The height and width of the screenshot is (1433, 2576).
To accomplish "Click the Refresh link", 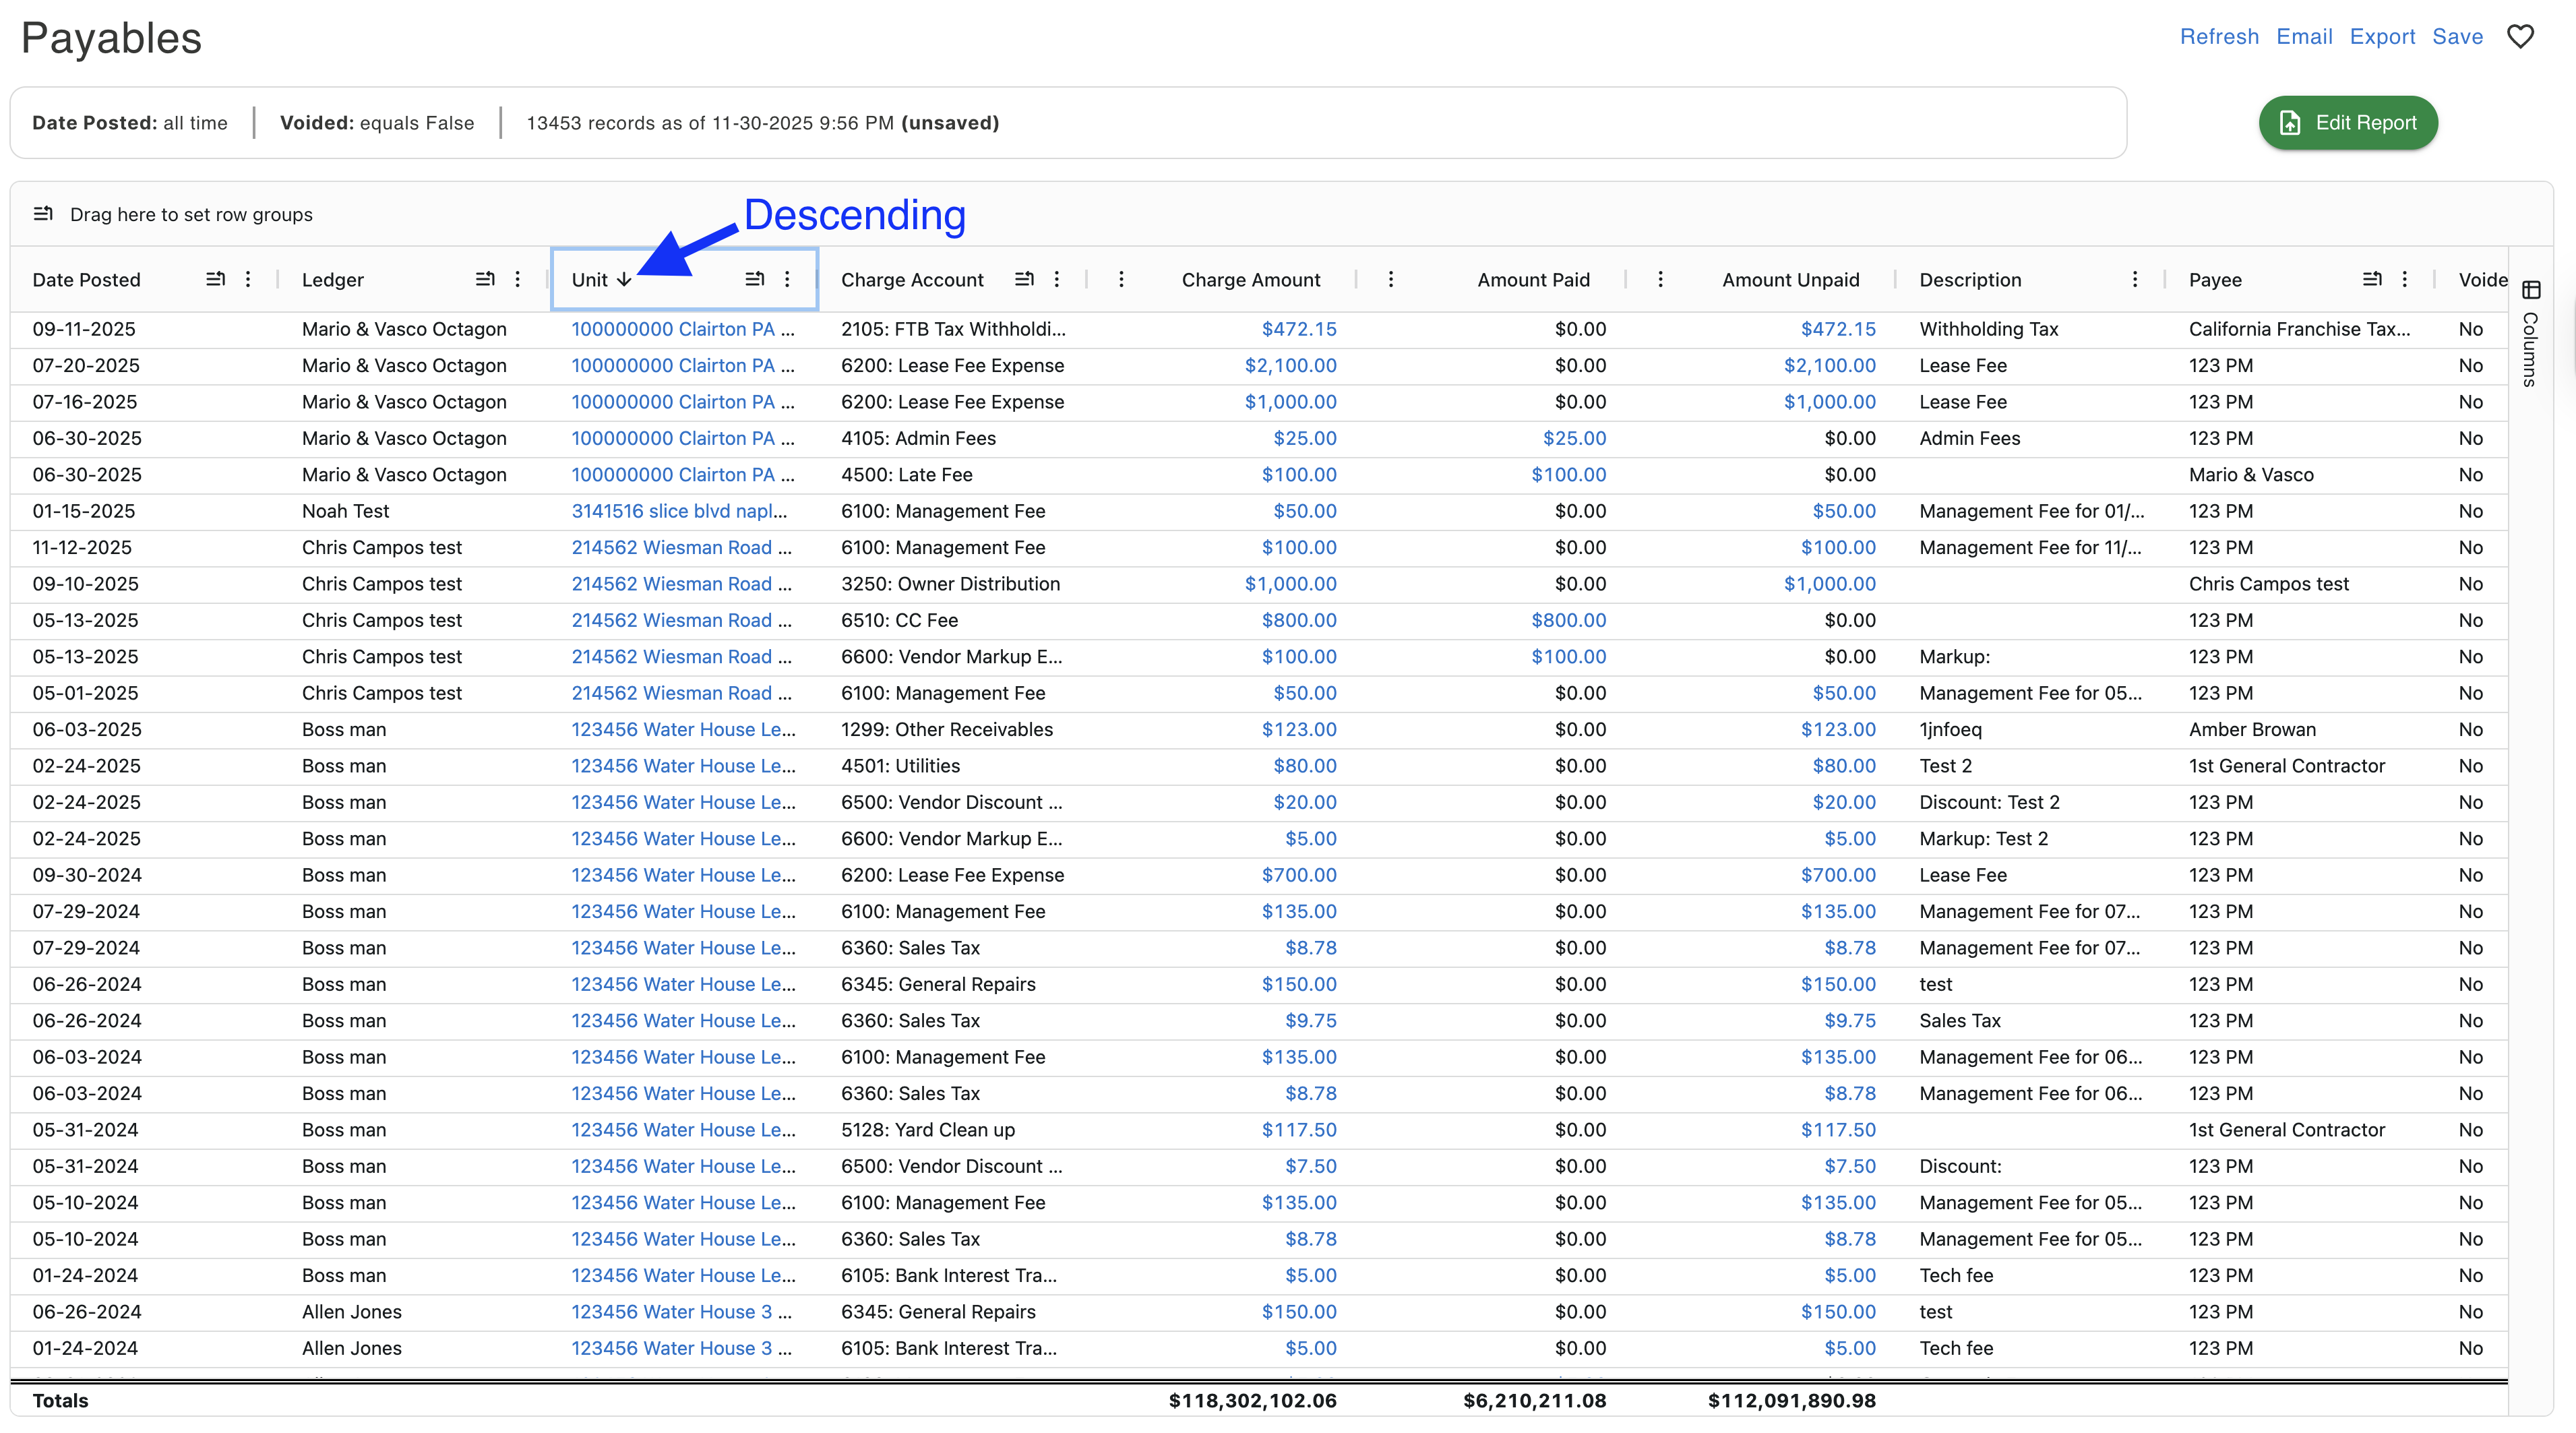I will (2219, 37).
